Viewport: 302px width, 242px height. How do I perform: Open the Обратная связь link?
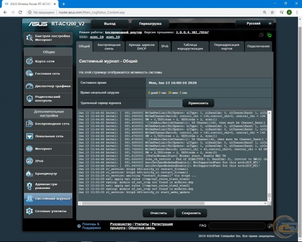tap(141, 228)
